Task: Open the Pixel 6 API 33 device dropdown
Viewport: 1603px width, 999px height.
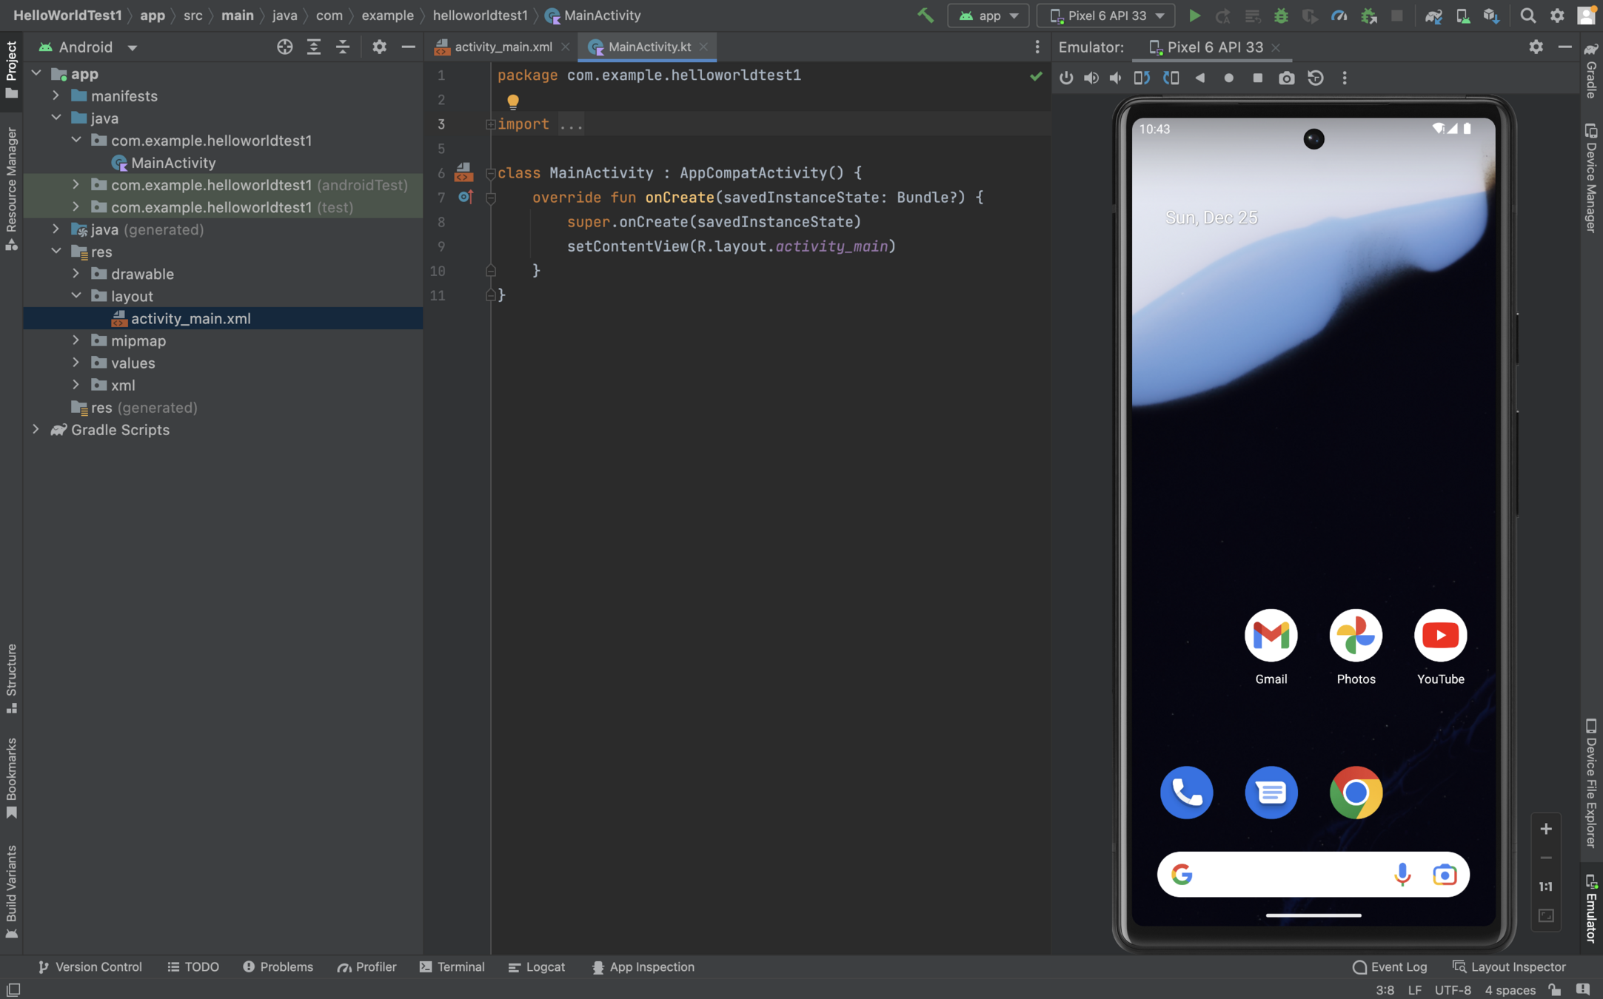Action: click(x=1108, y=16)
